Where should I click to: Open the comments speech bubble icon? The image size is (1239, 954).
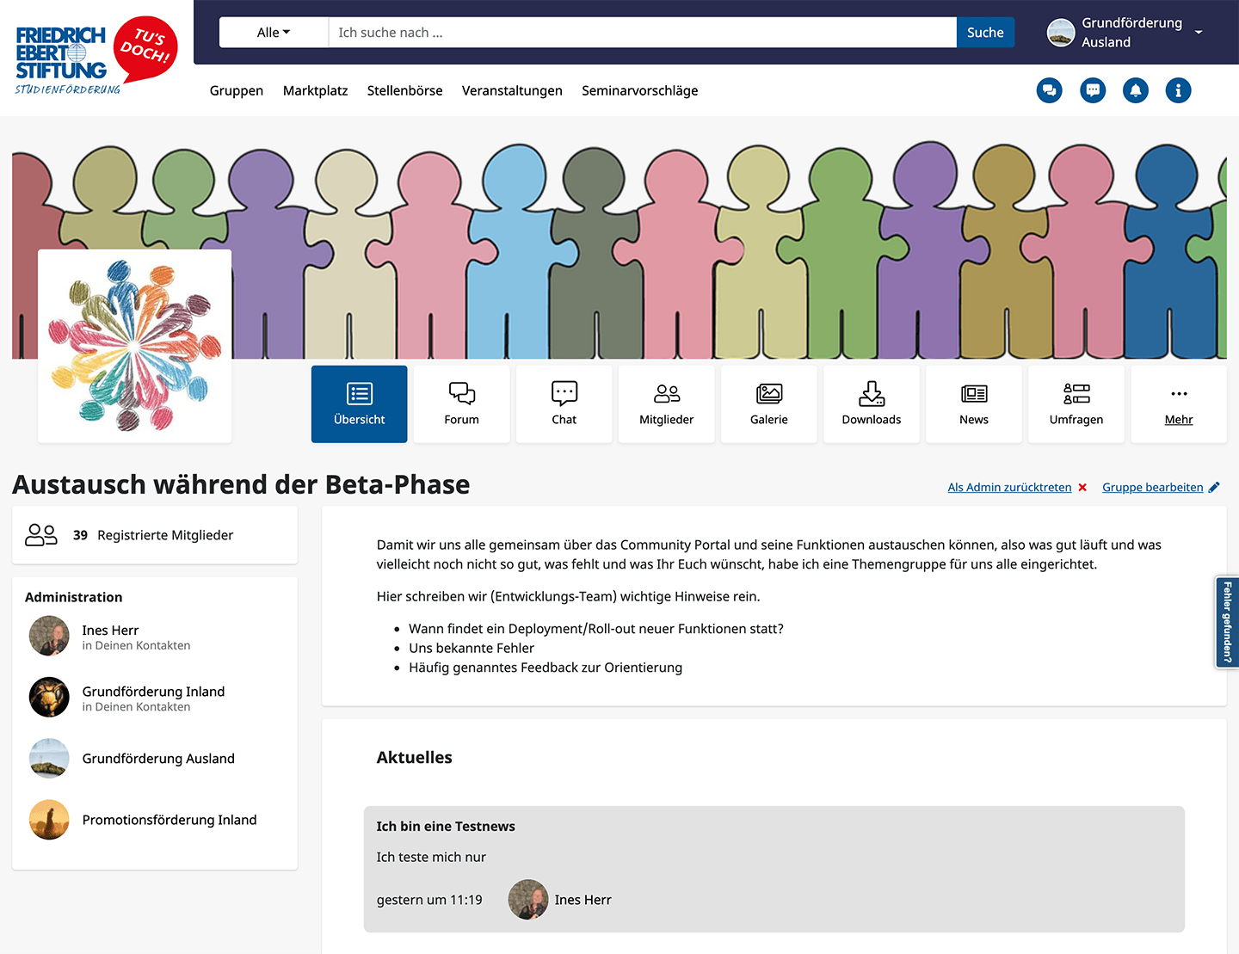click(x=1093, y=90)
